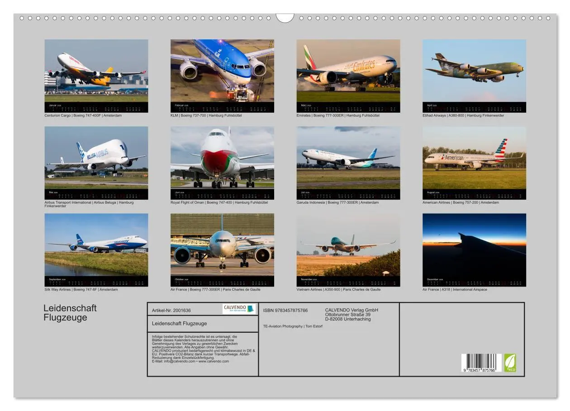The width and height of the screenshot is (570, 411).
Task: Click caption 'Centurion Cargo | Boeing 747-400F | Amsterdam'
Action: coord(83,115)
